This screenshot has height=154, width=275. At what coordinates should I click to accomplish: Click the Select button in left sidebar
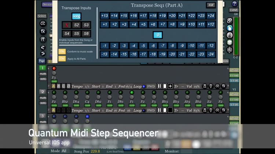point(42,16)
